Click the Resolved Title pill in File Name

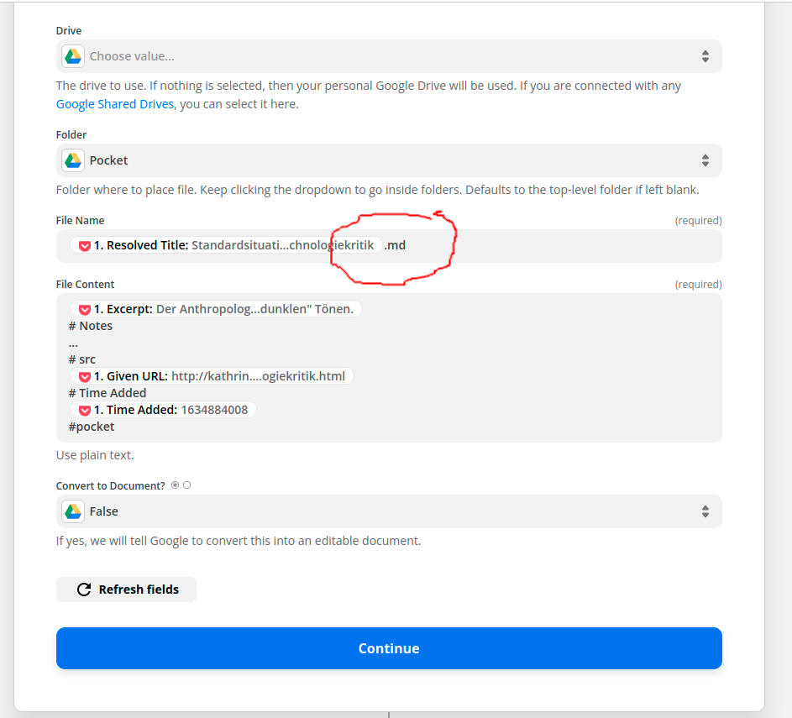pos(226,245)
